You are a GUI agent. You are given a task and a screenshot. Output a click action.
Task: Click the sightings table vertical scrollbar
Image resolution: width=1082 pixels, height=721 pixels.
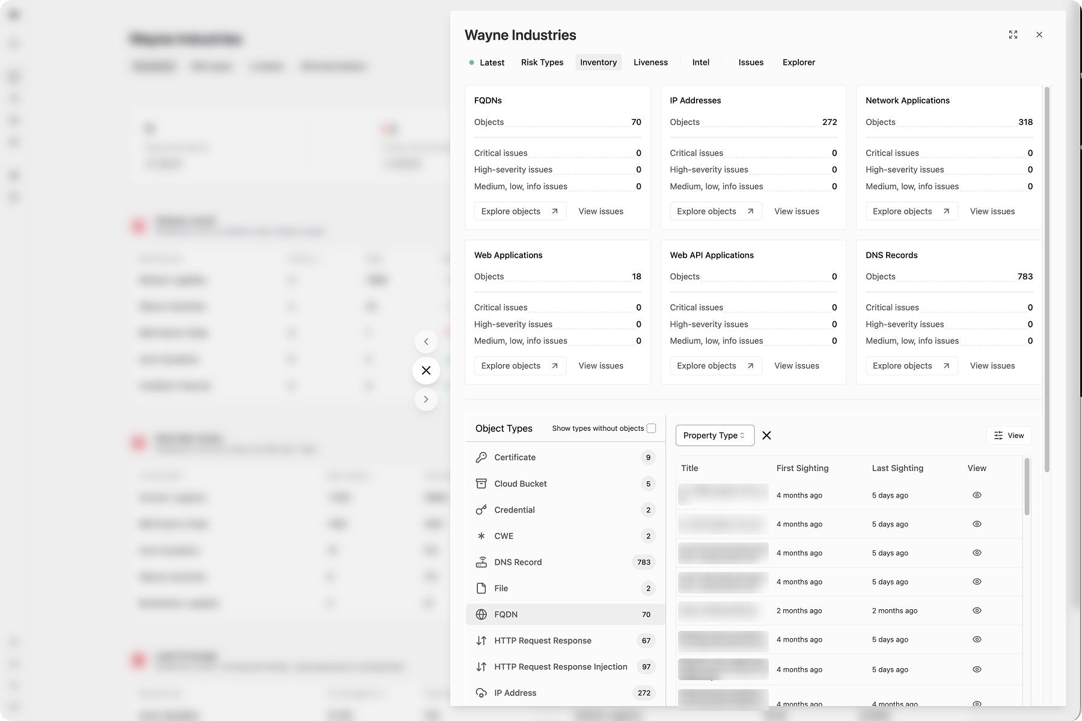coord(1027,487)
